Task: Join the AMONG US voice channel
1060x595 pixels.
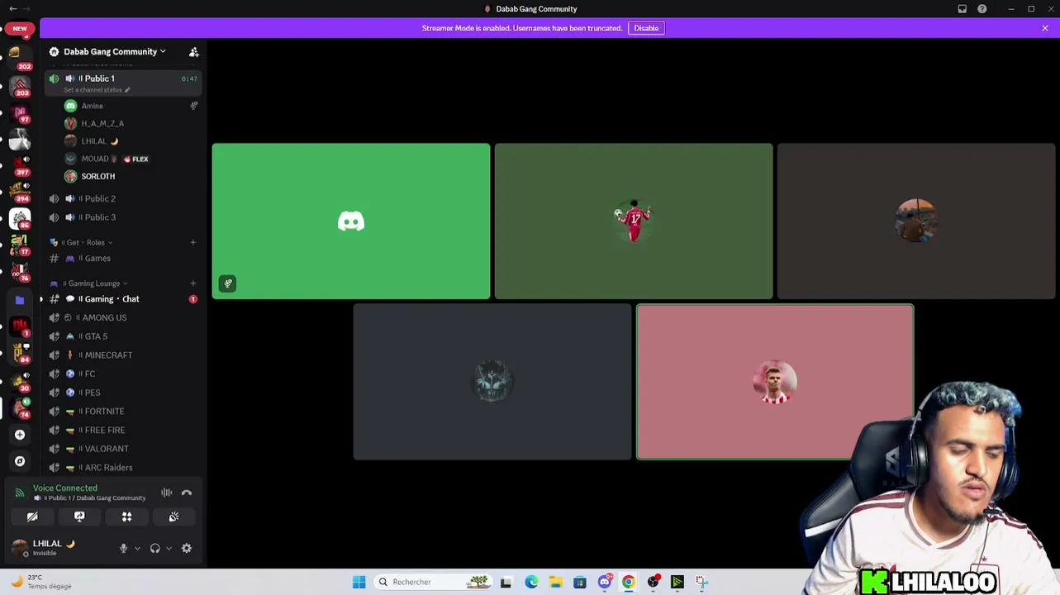Action: 123,317
